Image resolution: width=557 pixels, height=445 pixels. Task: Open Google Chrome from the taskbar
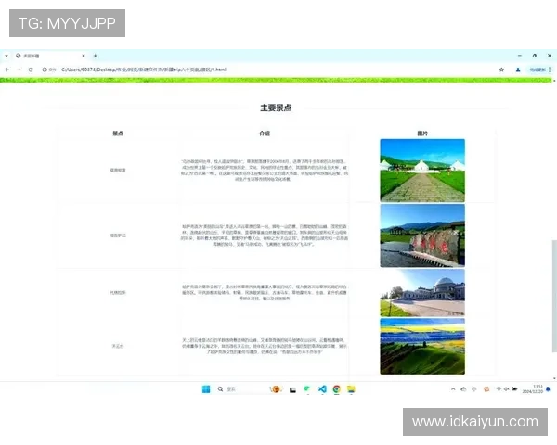(x=337, y=389)
